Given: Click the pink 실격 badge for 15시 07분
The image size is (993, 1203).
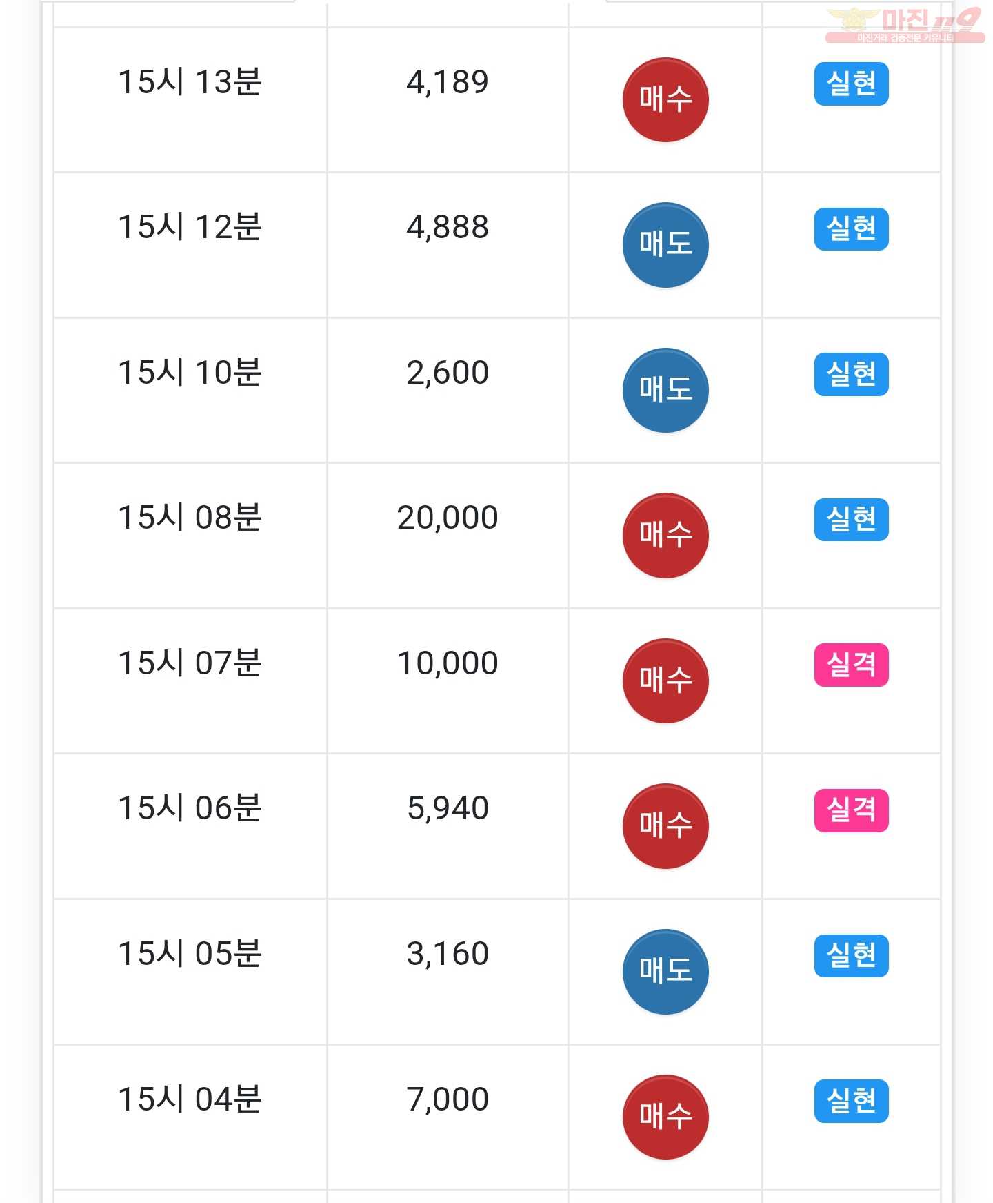Looking at the screenshot, I should pos(851,665).
